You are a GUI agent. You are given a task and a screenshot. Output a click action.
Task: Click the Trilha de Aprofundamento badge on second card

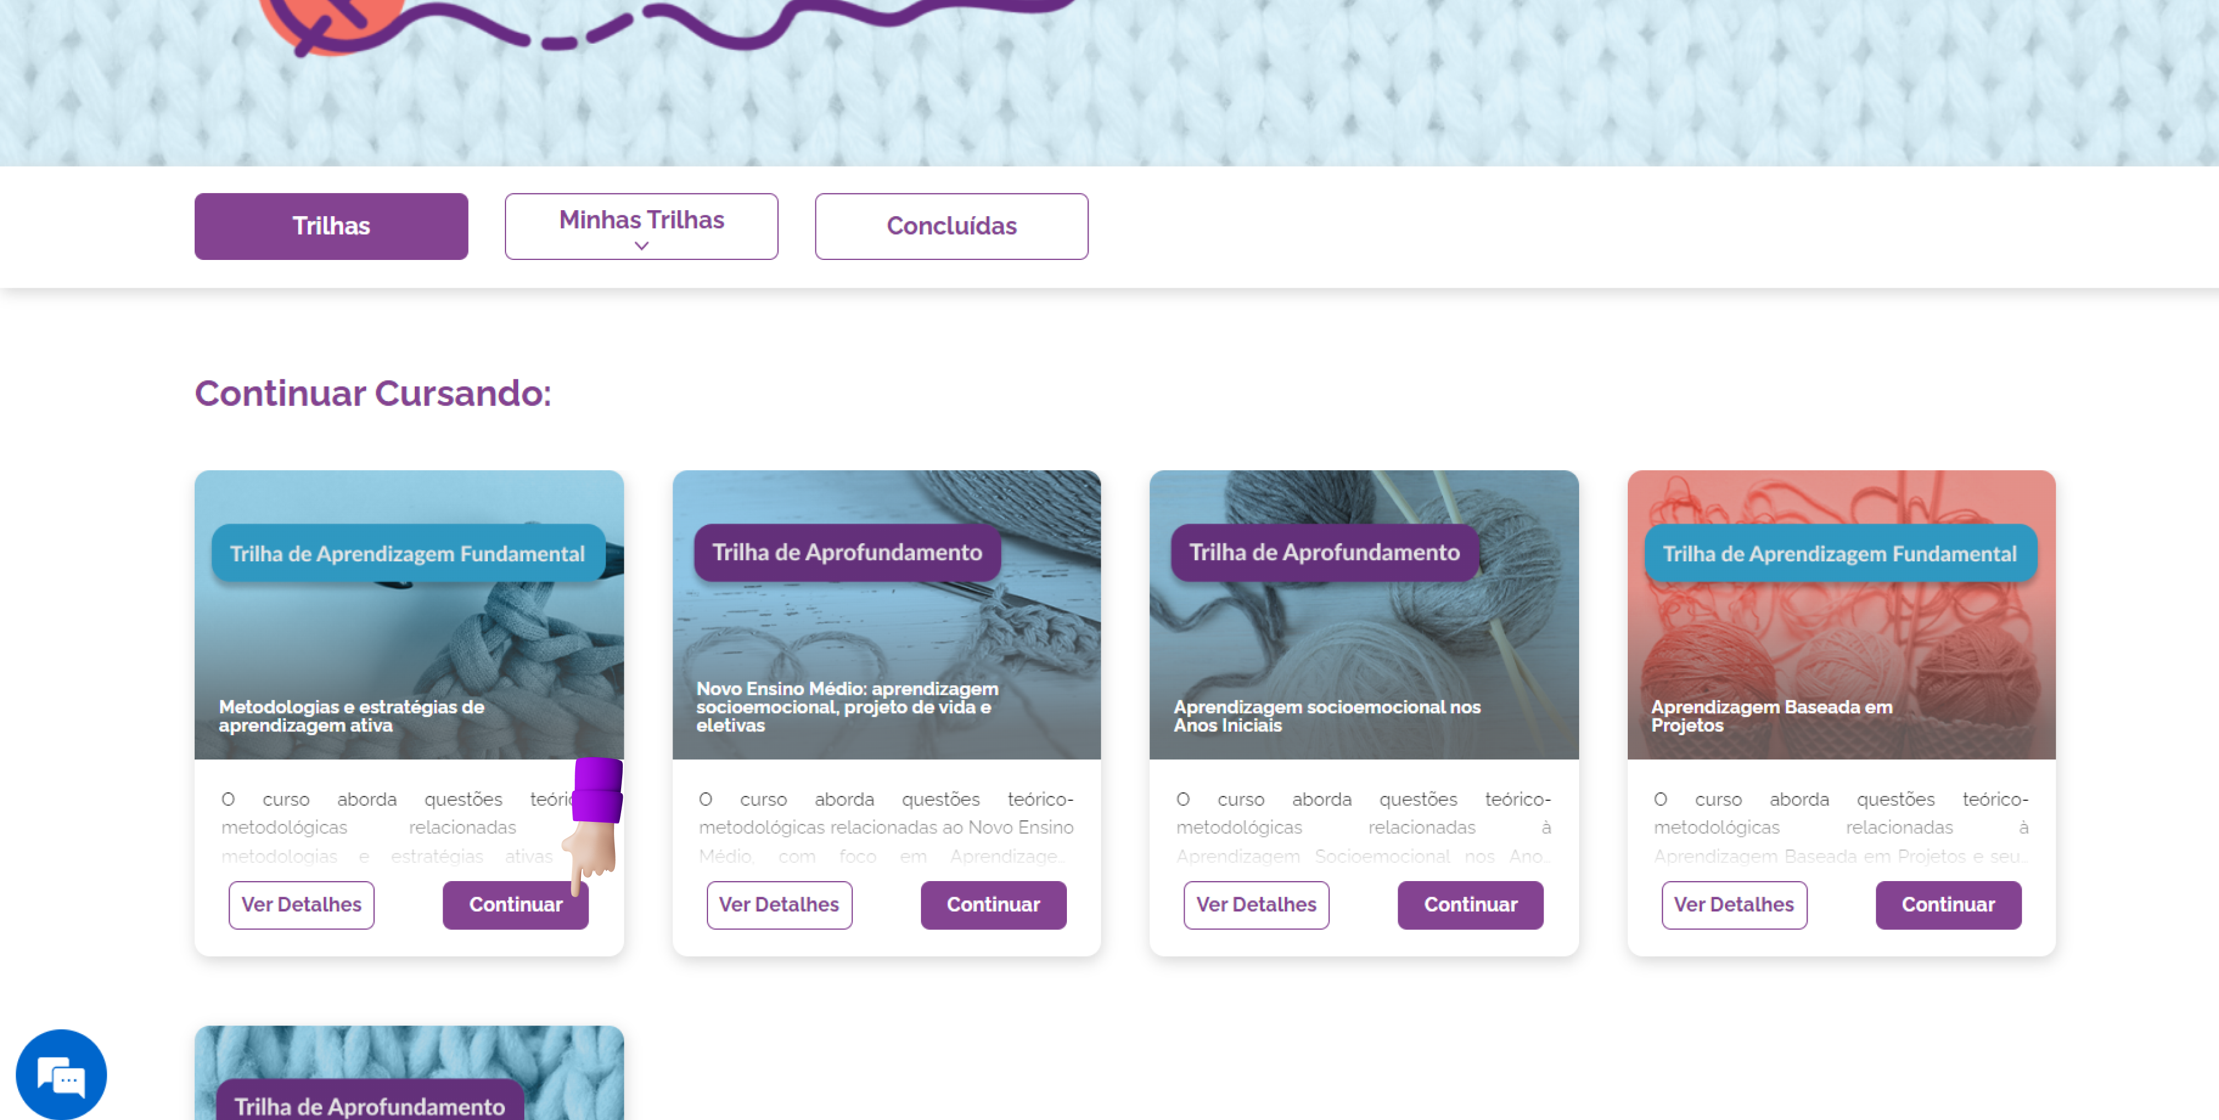tap(847, 552)
